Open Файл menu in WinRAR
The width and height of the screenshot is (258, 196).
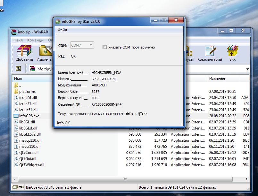18,40
